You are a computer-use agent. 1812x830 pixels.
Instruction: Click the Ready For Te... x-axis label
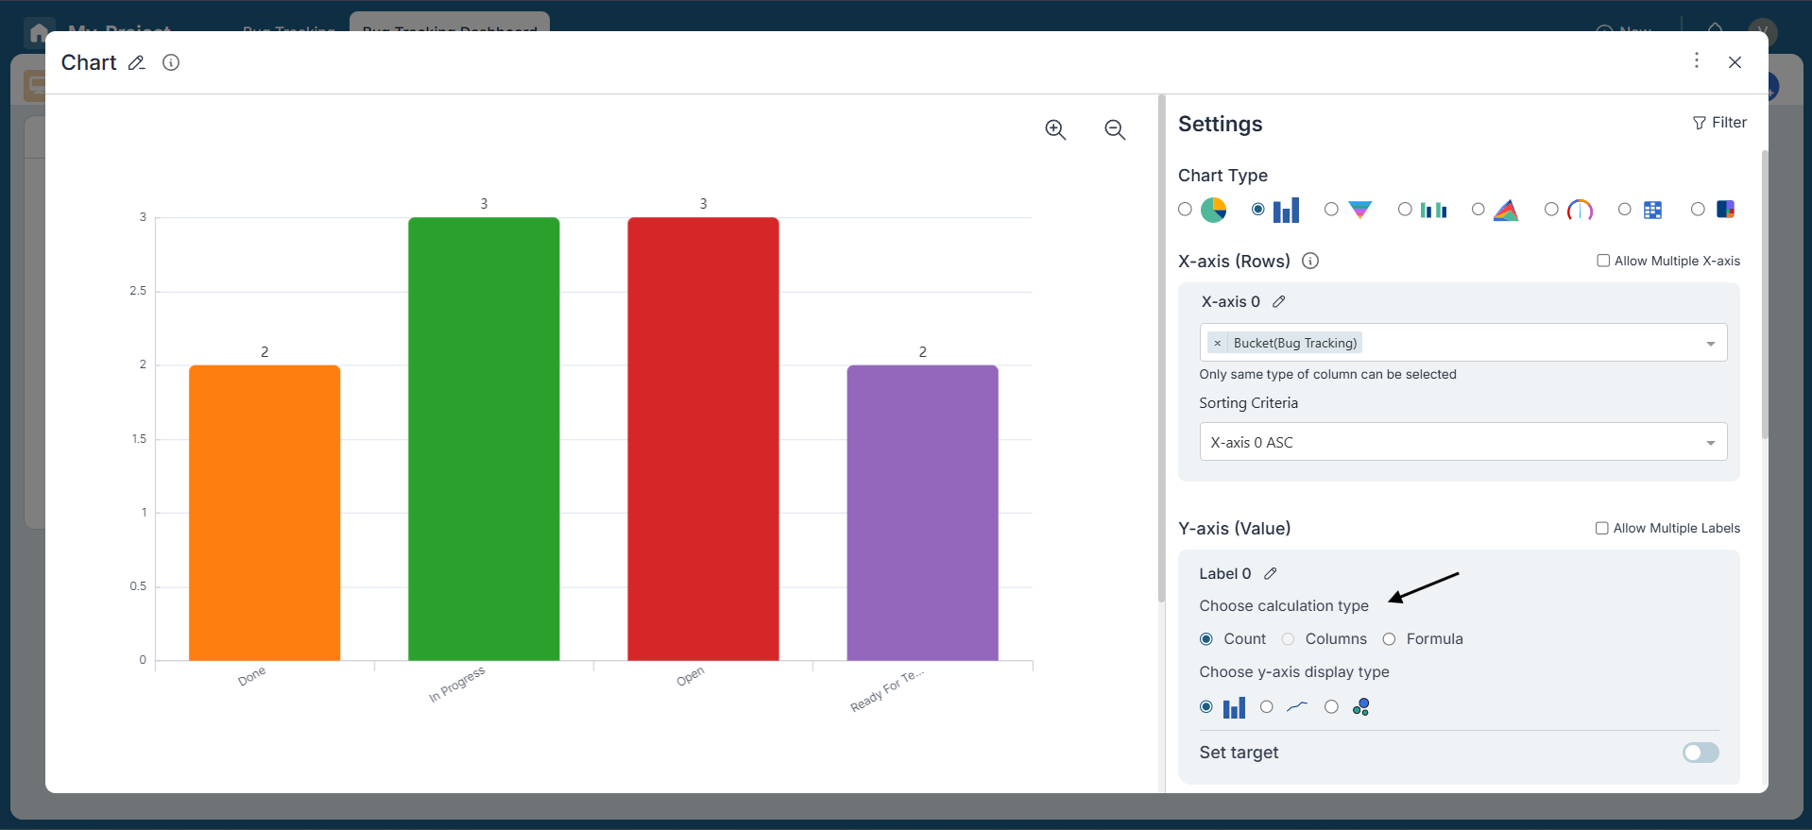coord(887,690)
